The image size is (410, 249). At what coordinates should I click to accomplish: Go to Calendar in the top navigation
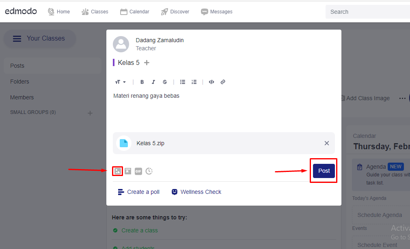[135, 12]
